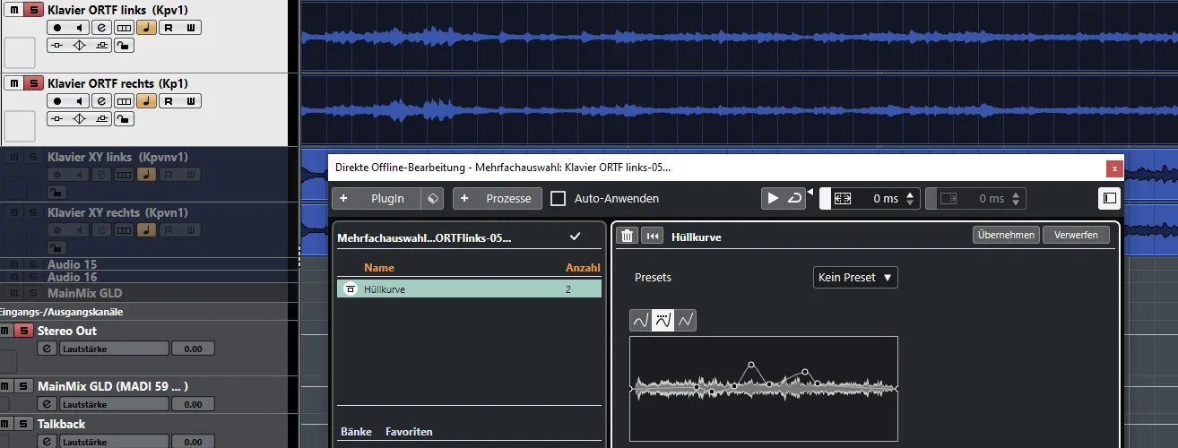Toggle solo on Stereo Out channel

point(23,331)
